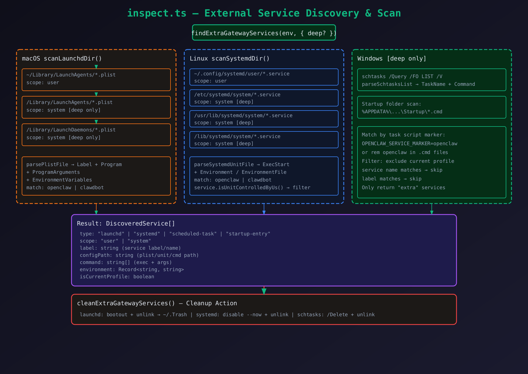Click the cleanExtraGatewayServices Cleanup Action heading
Image resolution: width=528 pixels, height=374 pixels.
157,303
